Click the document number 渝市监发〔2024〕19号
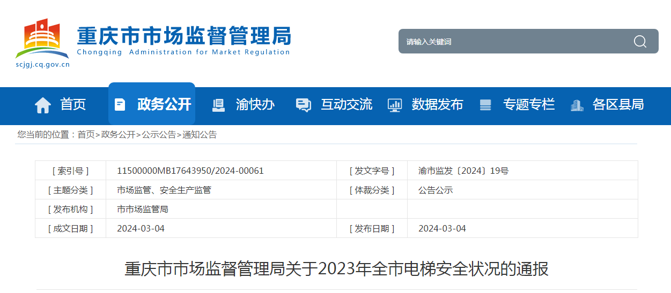The image size is (671, 293). tap(463, 171)
